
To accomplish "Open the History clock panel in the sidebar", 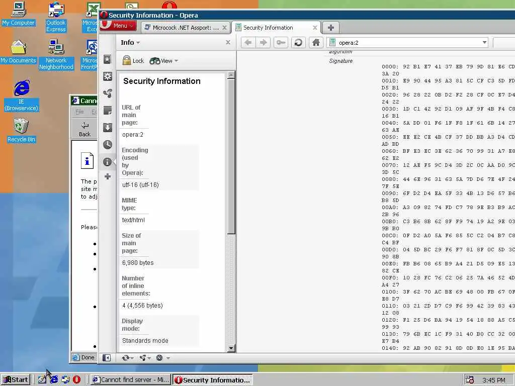I will (x=108, y=145).
